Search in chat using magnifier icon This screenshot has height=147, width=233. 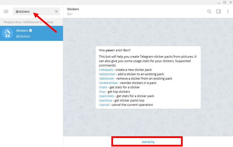point(209,11)
